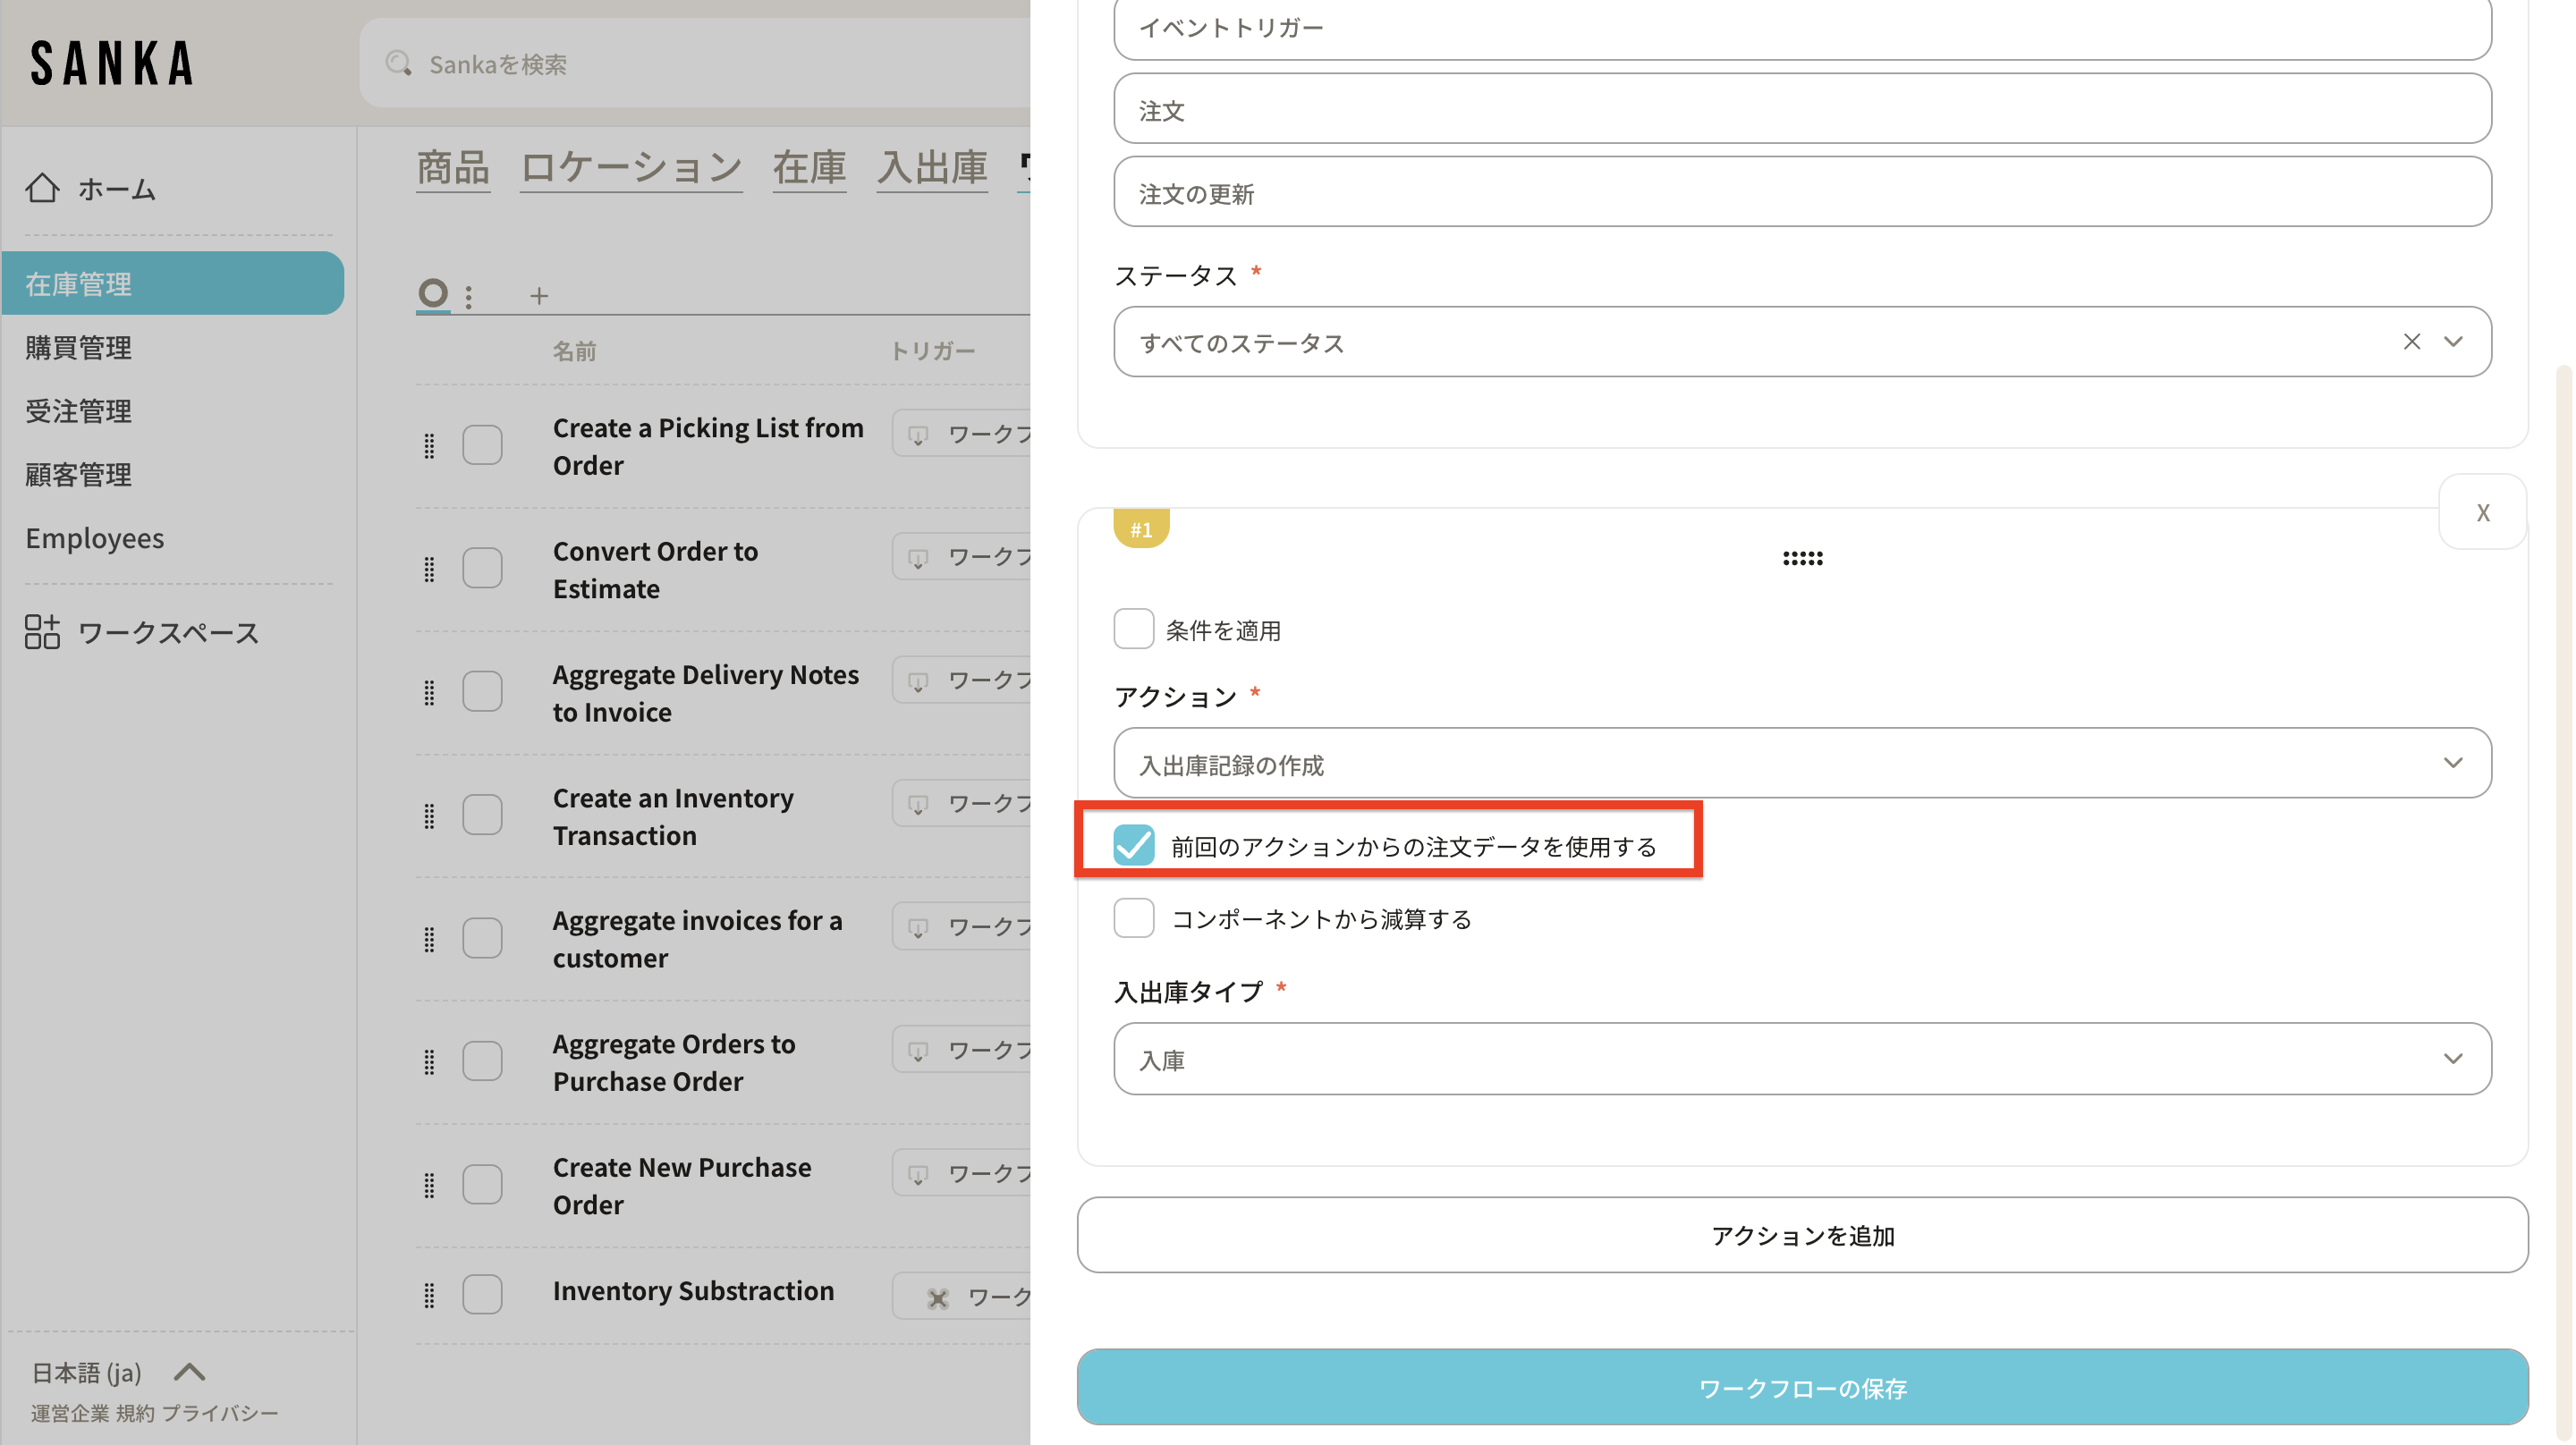Click the workspace grid icon
Screen dimensions: 2576x1445
point(42,632)
